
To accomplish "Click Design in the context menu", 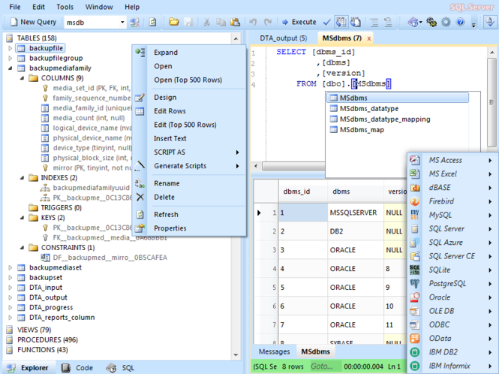I will point(189,98).
